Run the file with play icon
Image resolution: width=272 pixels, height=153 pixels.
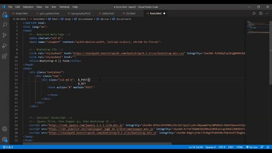(x=254, y=13)
